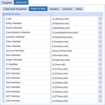Select the Point Of View tab
The width and height of the screenshot is (105, 105).
[x=38, y=9]
